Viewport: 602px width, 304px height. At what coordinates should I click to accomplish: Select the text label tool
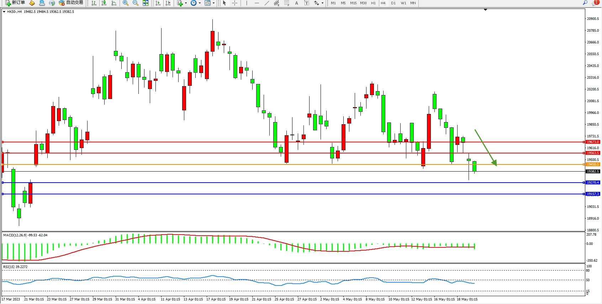click(306, 3)
